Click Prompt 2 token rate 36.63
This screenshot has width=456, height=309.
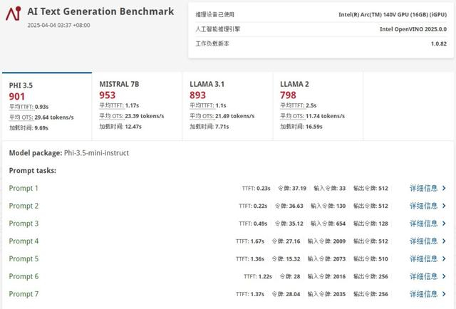tap(296, 206)
